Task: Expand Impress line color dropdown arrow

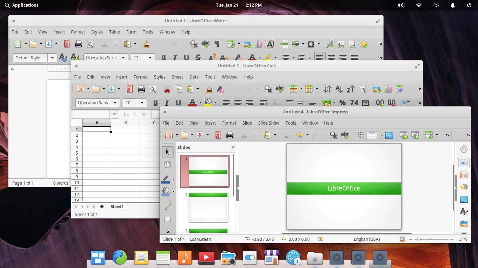Action: point(173,179)
